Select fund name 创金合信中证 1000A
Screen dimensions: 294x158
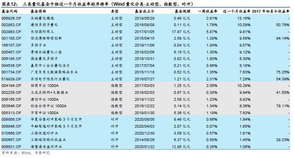coord(49,106)
